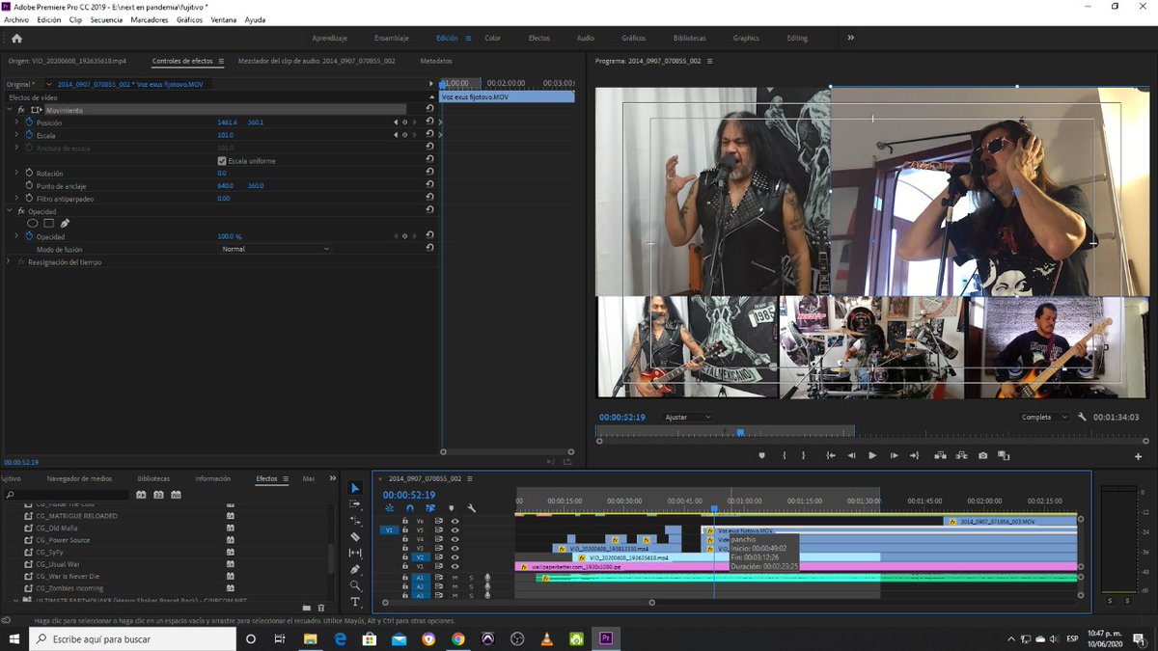Screen dimensions: 1158x651
Task: Pick the Razor tool
Action: pos(355,536)
